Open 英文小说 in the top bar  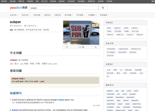pyautogui.click(x=44, y=1)
